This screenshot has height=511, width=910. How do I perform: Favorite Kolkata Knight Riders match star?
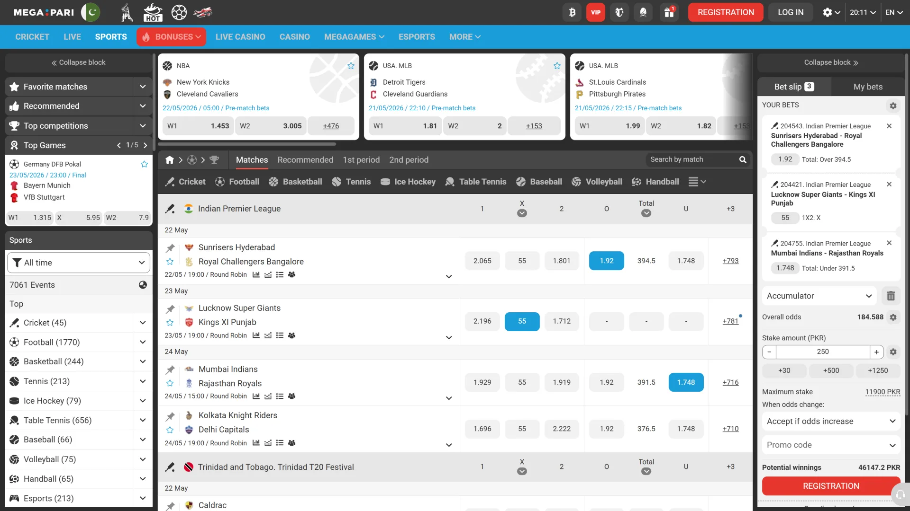coord(170,430)
